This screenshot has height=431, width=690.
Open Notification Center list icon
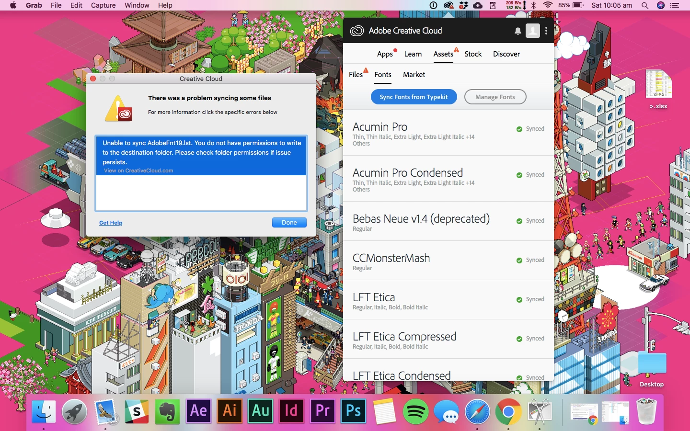point(675,5)
